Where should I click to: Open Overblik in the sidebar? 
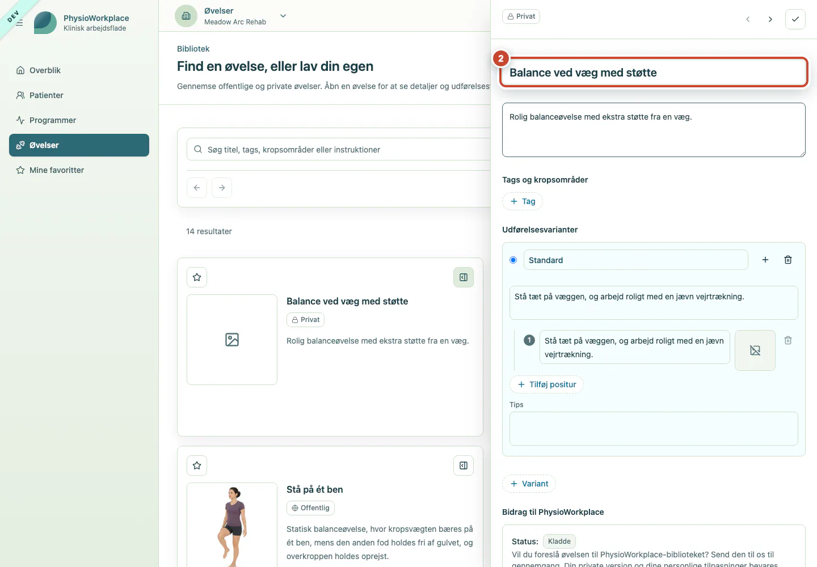(79, 70)
